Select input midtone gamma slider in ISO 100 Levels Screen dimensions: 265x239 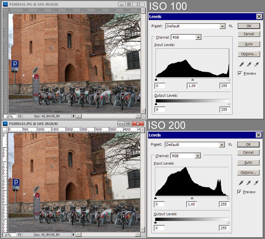point(193,80)
